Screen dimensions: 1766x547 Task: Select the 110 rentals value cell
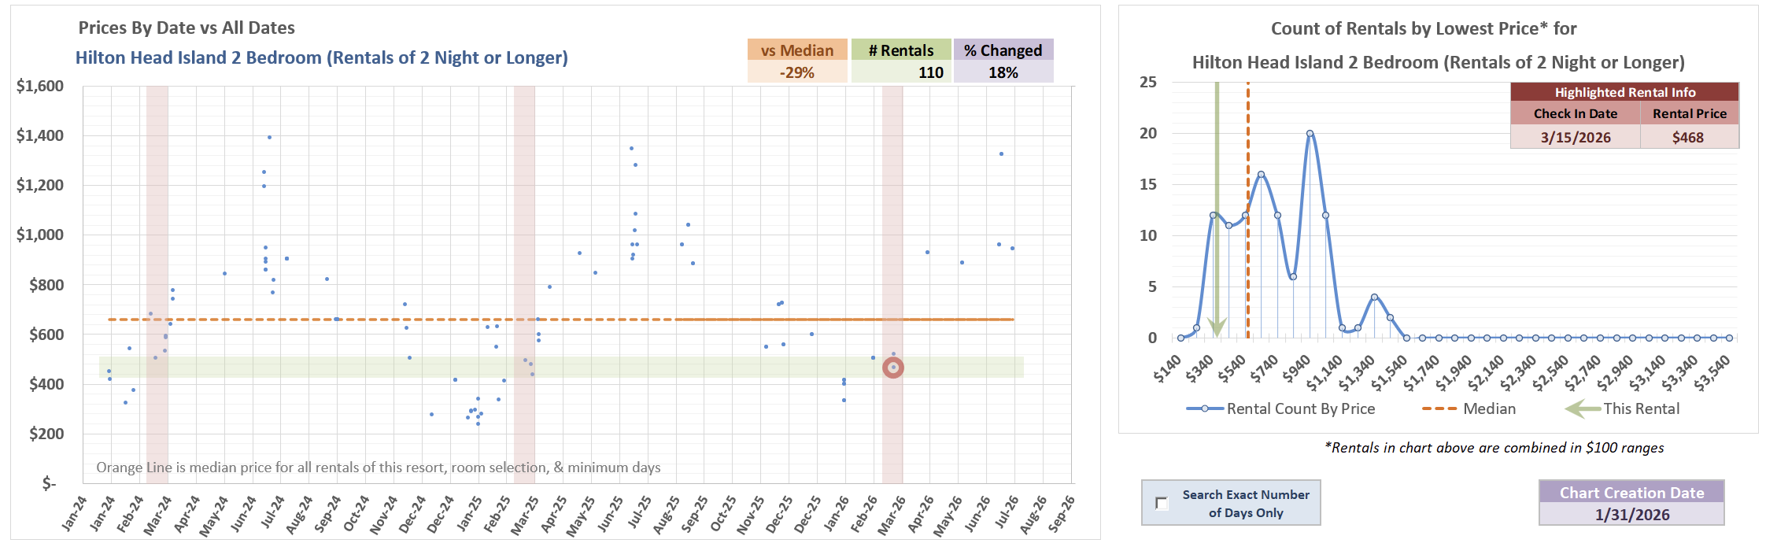(x=901, y=72)
